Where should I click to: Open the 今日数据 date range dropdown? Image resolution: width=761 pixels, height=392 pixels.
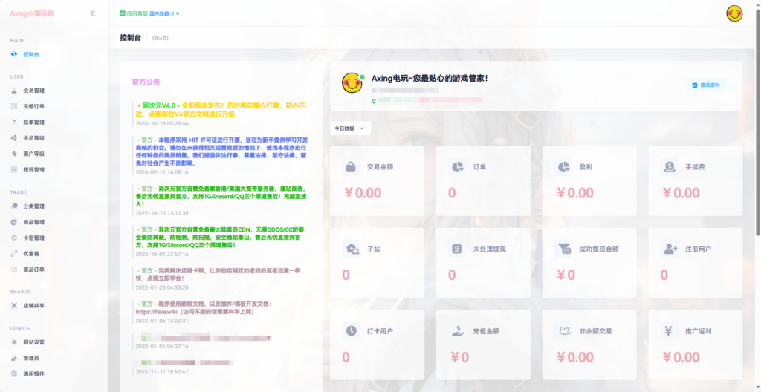(x=350, y=128)
